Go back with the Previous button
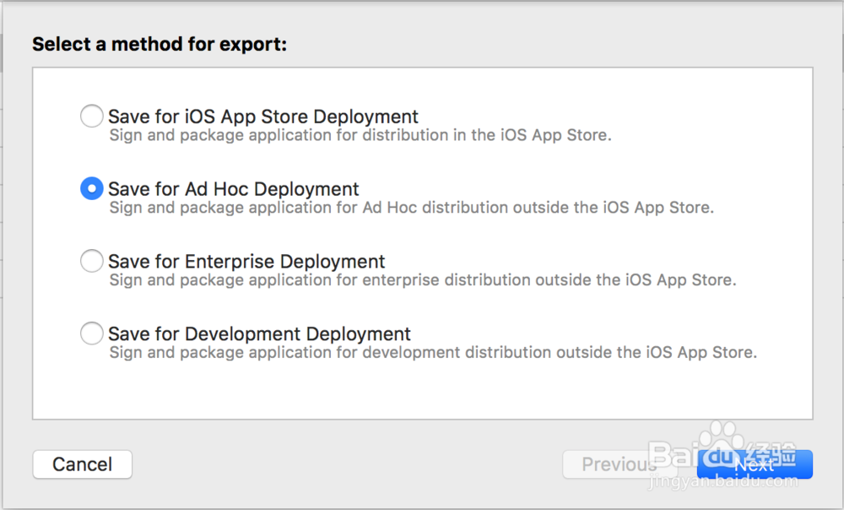Image resolution: width=844 pixels, height=510 pixels. [x=611, y=464]
